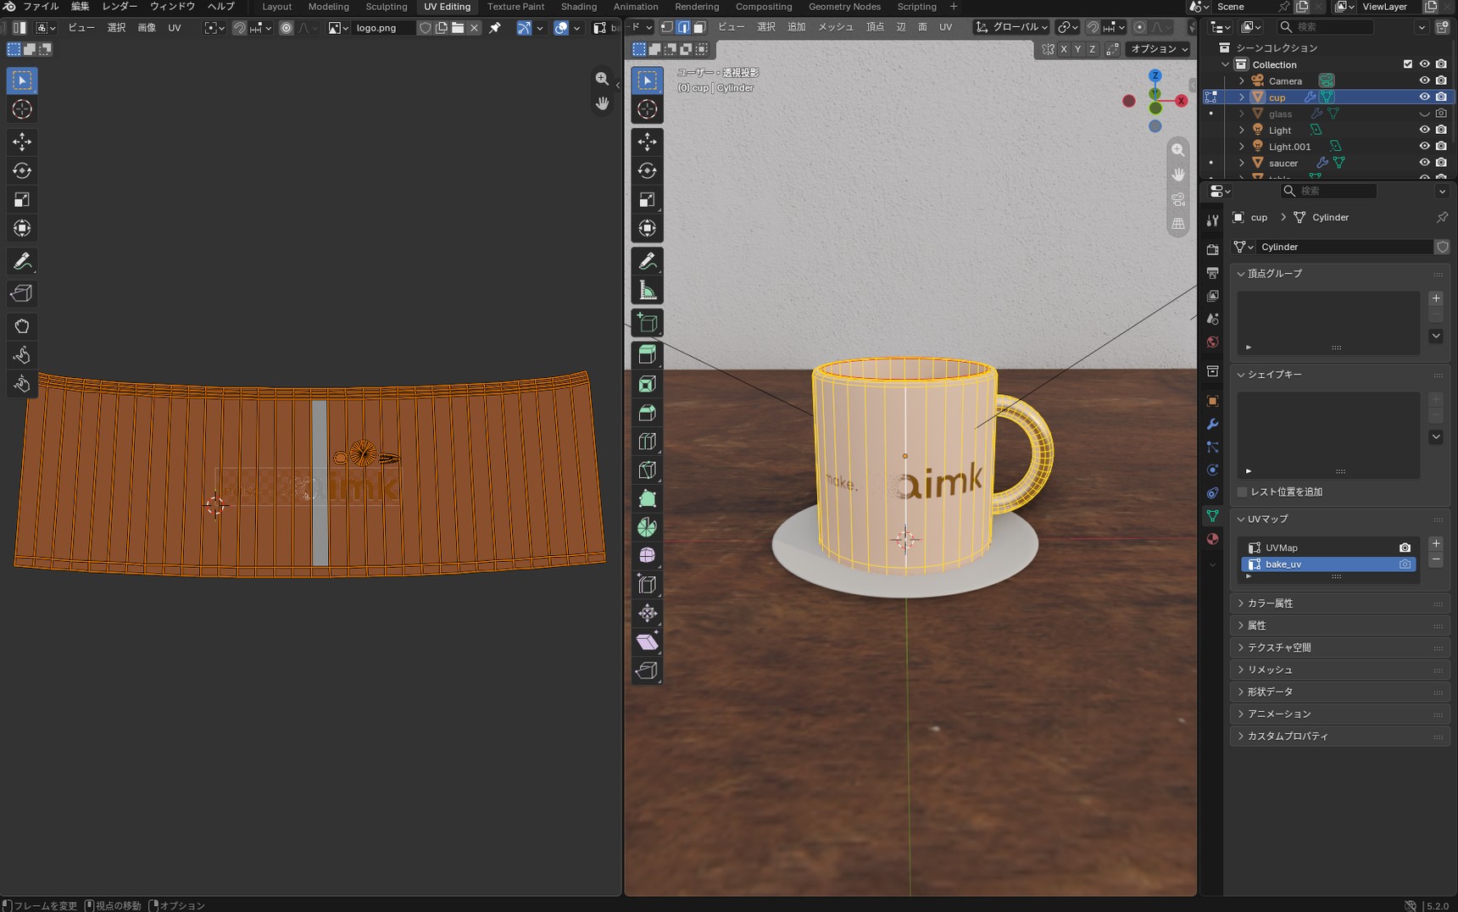Image resolution: width=1458 pixels, height=912 pixels.
Task: Activate the UV Grab sculpt tool
Action: tap(22, 326)
